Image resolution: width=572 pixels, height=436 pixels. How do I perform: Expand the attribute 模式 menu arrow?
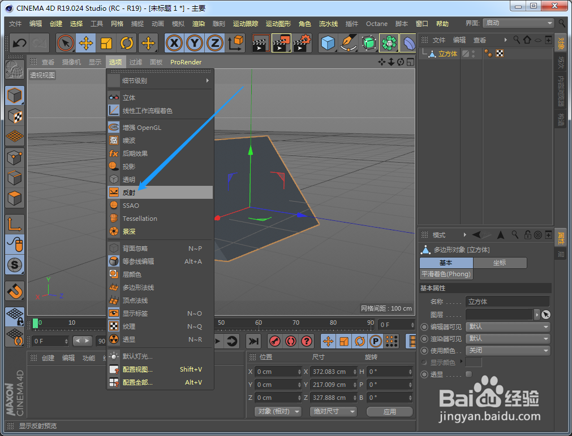coord(465,235)
